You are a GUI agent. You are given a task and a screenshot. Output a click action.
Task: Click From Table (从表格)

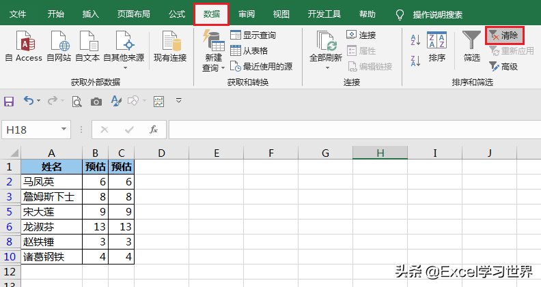[249, 50]
